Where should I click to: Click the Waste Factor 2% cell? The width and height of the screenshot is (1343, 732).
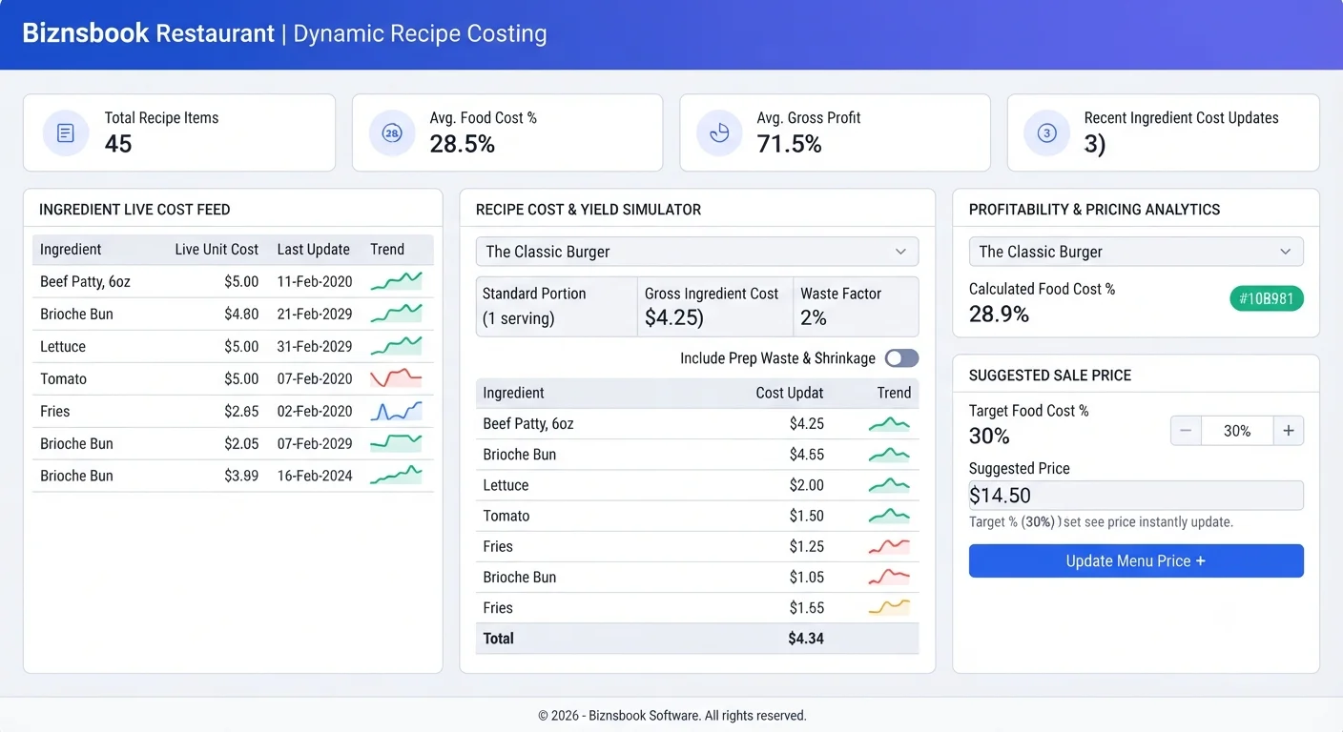856,307
